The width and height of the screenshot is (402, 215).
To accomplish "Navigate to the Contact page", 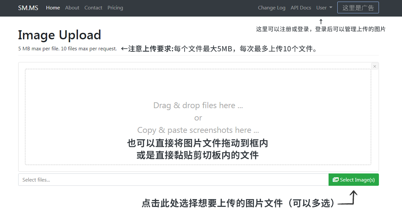I will coord(93,8).
